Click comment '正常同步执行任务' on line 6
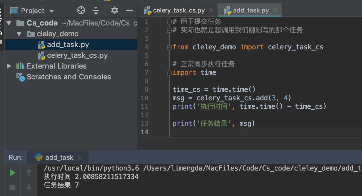 (x=207, y=64)
